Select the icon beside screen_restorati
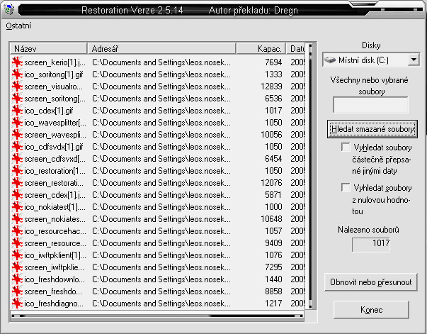The image size is (427, 334). click(17, 183)
